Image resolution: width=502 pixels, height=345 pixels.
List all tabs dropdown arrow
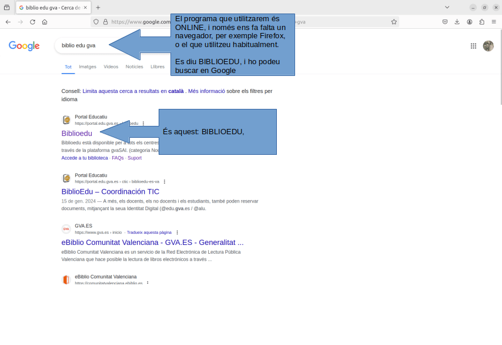point(447,8)
